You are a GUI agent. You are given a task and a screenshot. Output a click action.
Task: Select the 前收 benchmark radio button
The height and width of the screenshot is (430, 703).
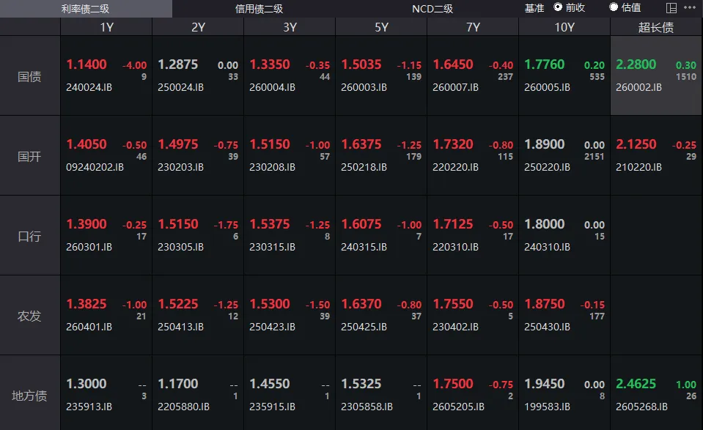(558, 7)
